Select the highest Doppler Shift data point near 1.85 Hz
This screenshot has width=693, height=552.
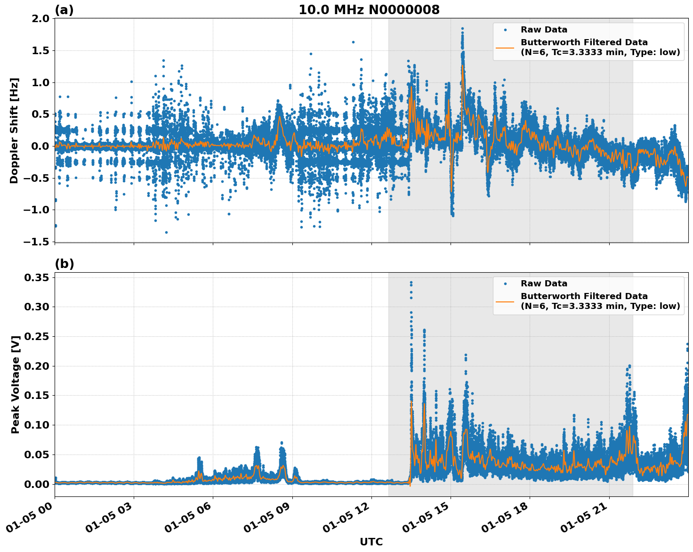point(462,29)
